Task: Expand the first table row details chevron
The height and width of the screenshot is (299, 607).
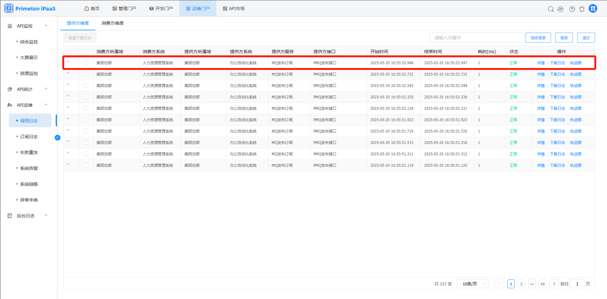Action: pos(68,62)
